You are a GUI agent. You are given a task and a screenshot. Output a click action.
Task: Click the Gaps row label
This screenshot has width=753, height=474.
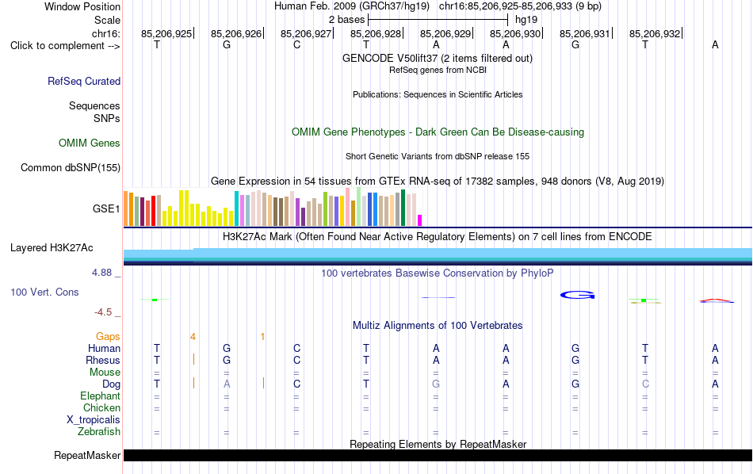(108, 337)
